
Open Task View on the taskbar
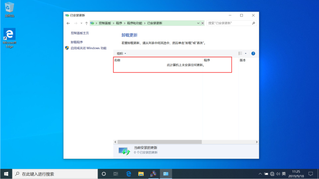pyautogui.click(x=116, y=174)
